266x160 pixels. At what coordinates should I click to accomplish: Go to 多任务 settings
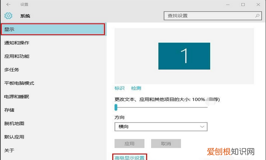click(12, 70)
